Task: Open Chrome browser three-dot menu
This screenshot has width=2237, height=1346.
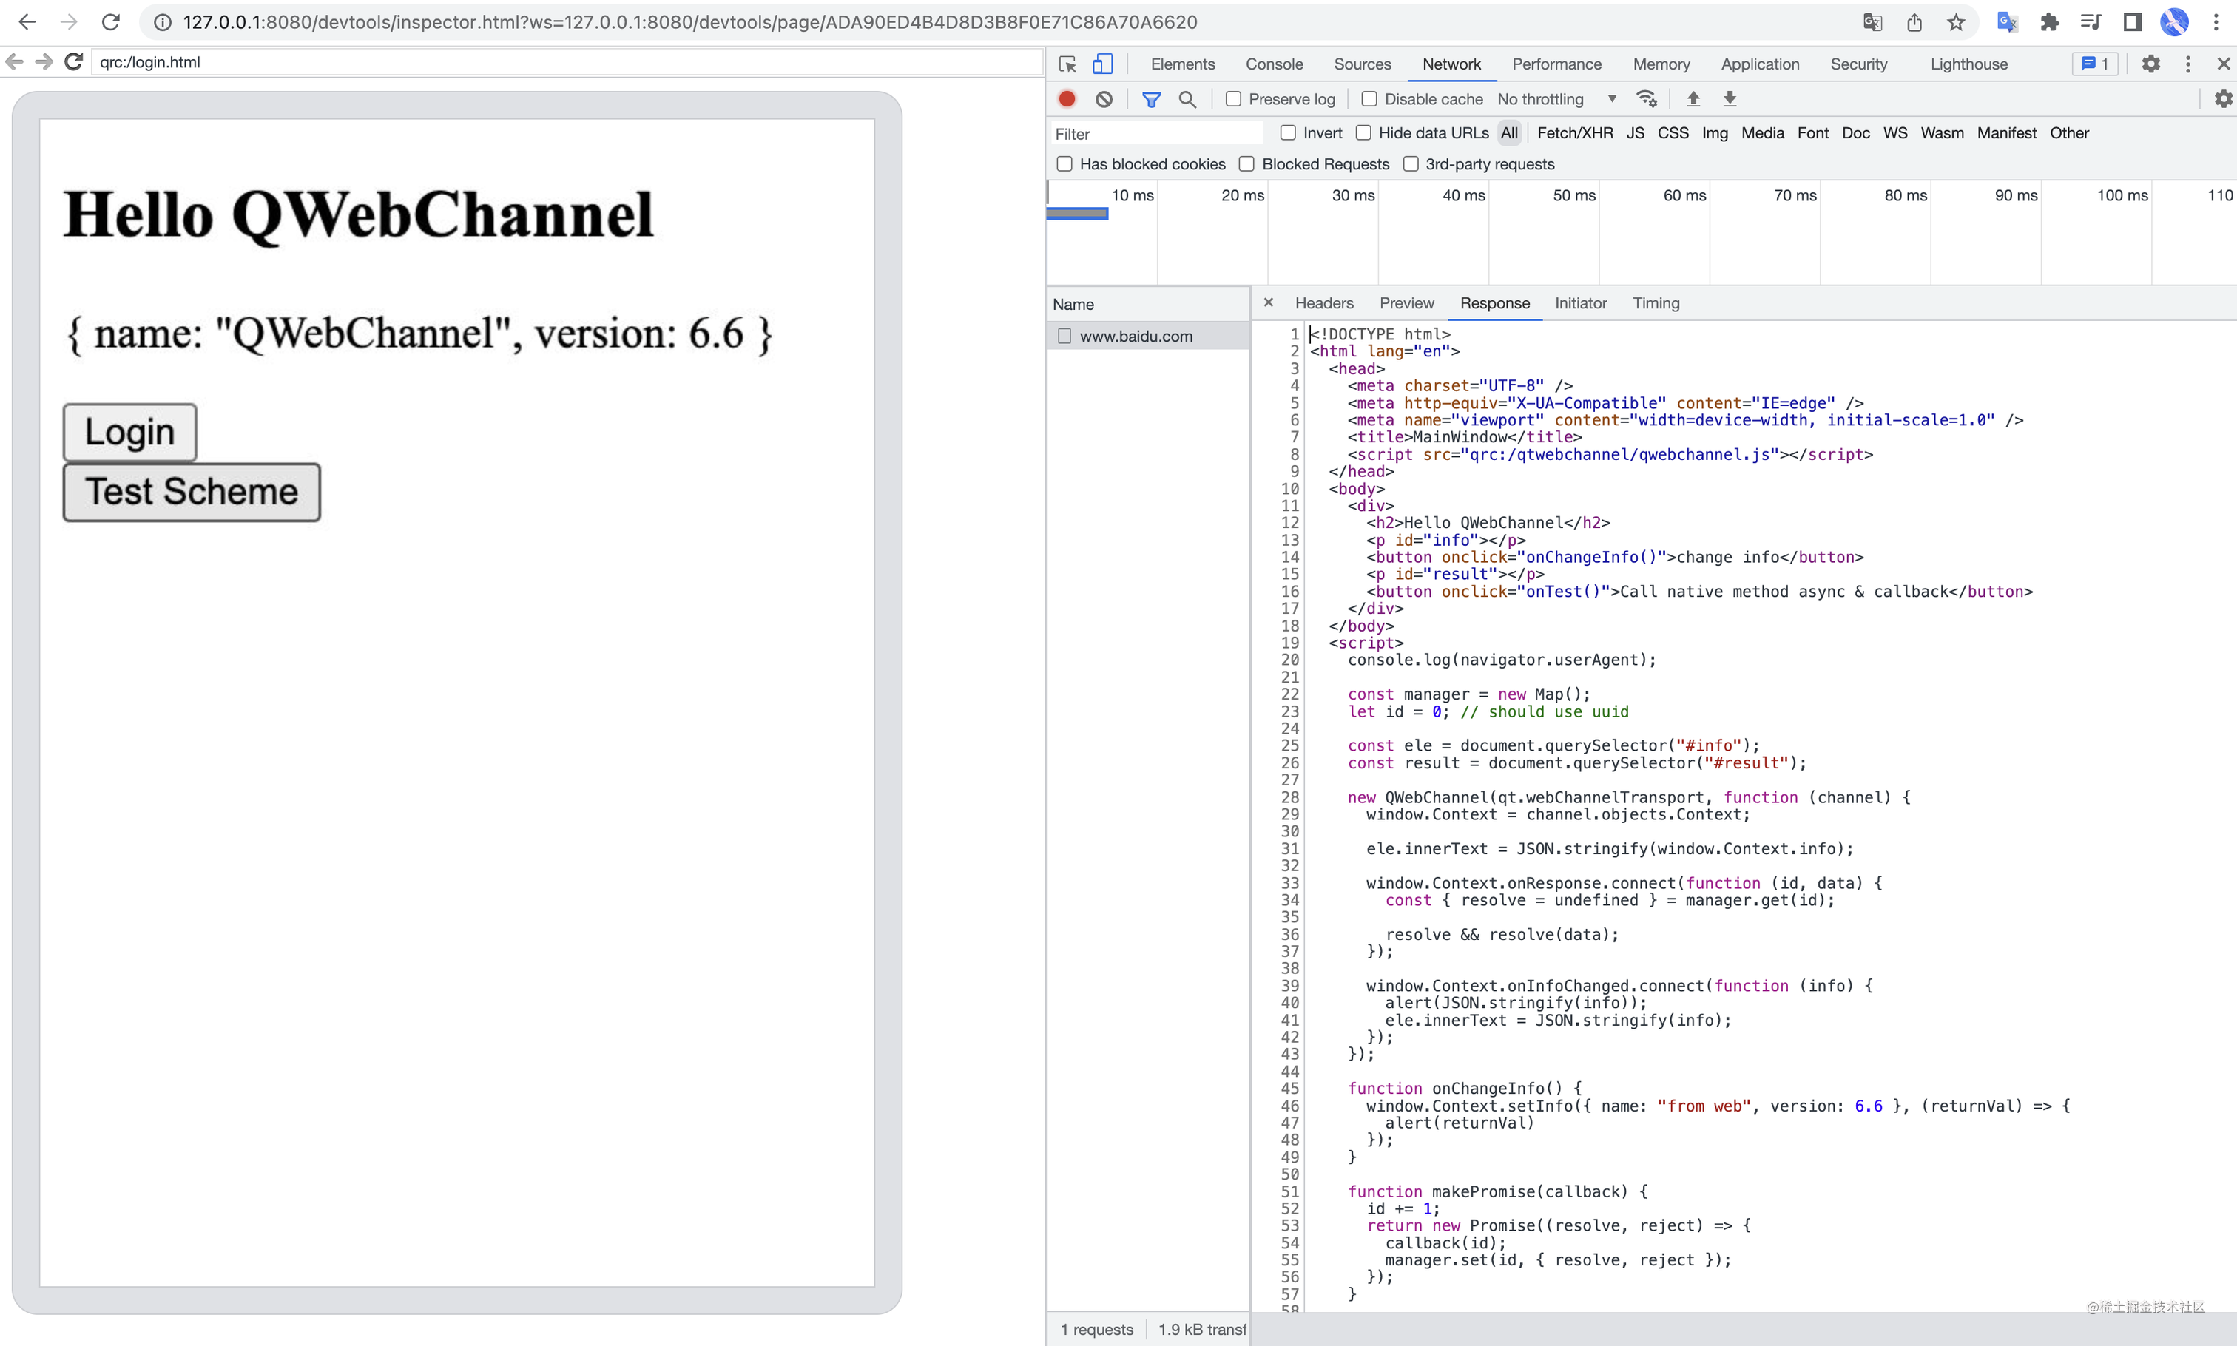Action: (2216, 21)
